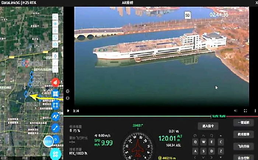The image size is (258, 160).
Task: Click the D key control
Action: (x=212, y=151)
